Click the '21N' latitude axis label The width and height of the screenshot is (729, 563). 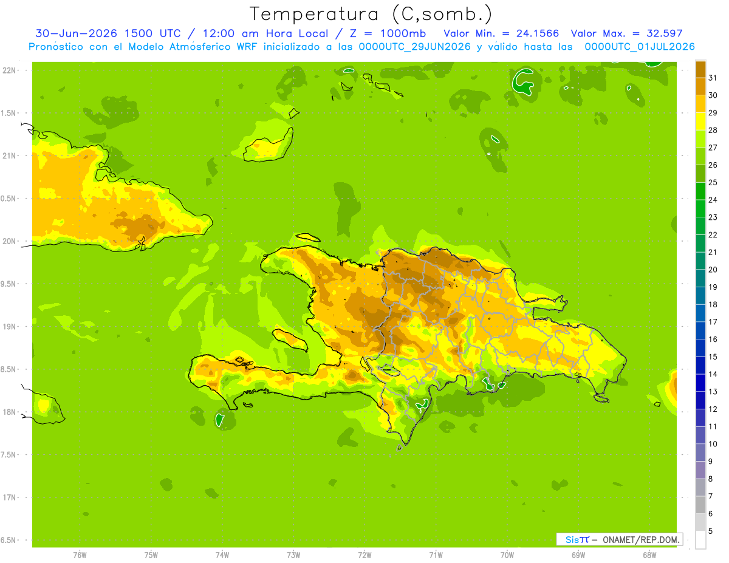click(x=9, y=156)
